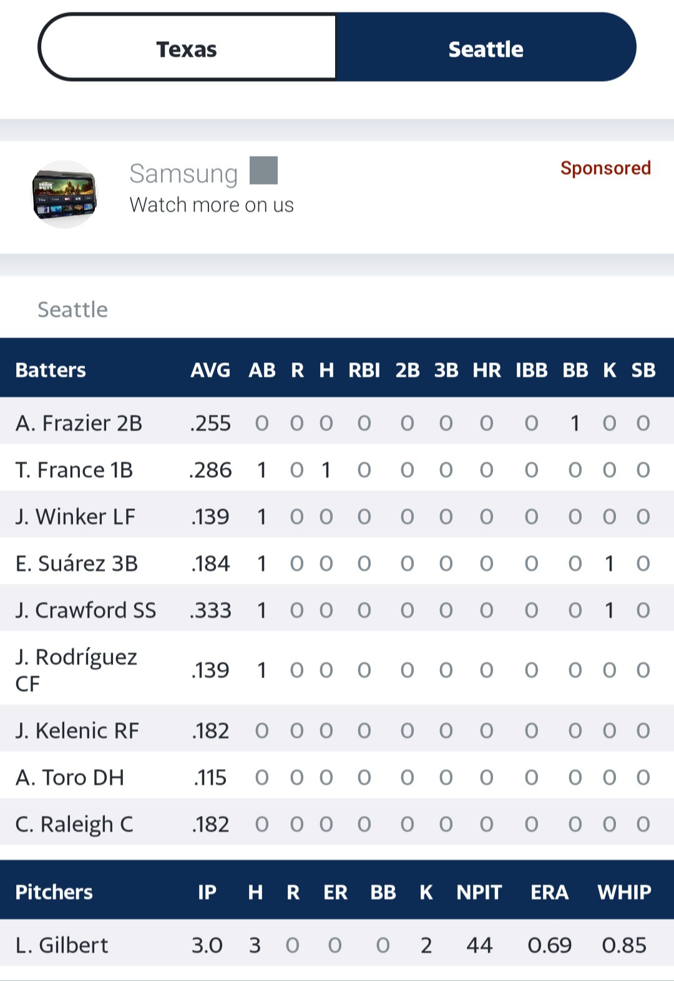The image size is (674, 981).
Task: Click the AVG column header
Action: tap(210, 370)
